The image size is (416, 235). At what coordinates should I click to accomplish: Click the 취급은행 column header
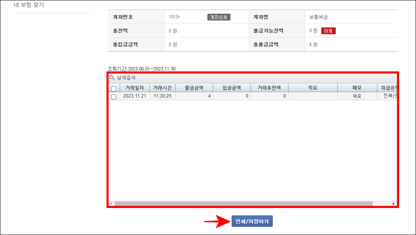pyautogui.click(x=389, y=87)
